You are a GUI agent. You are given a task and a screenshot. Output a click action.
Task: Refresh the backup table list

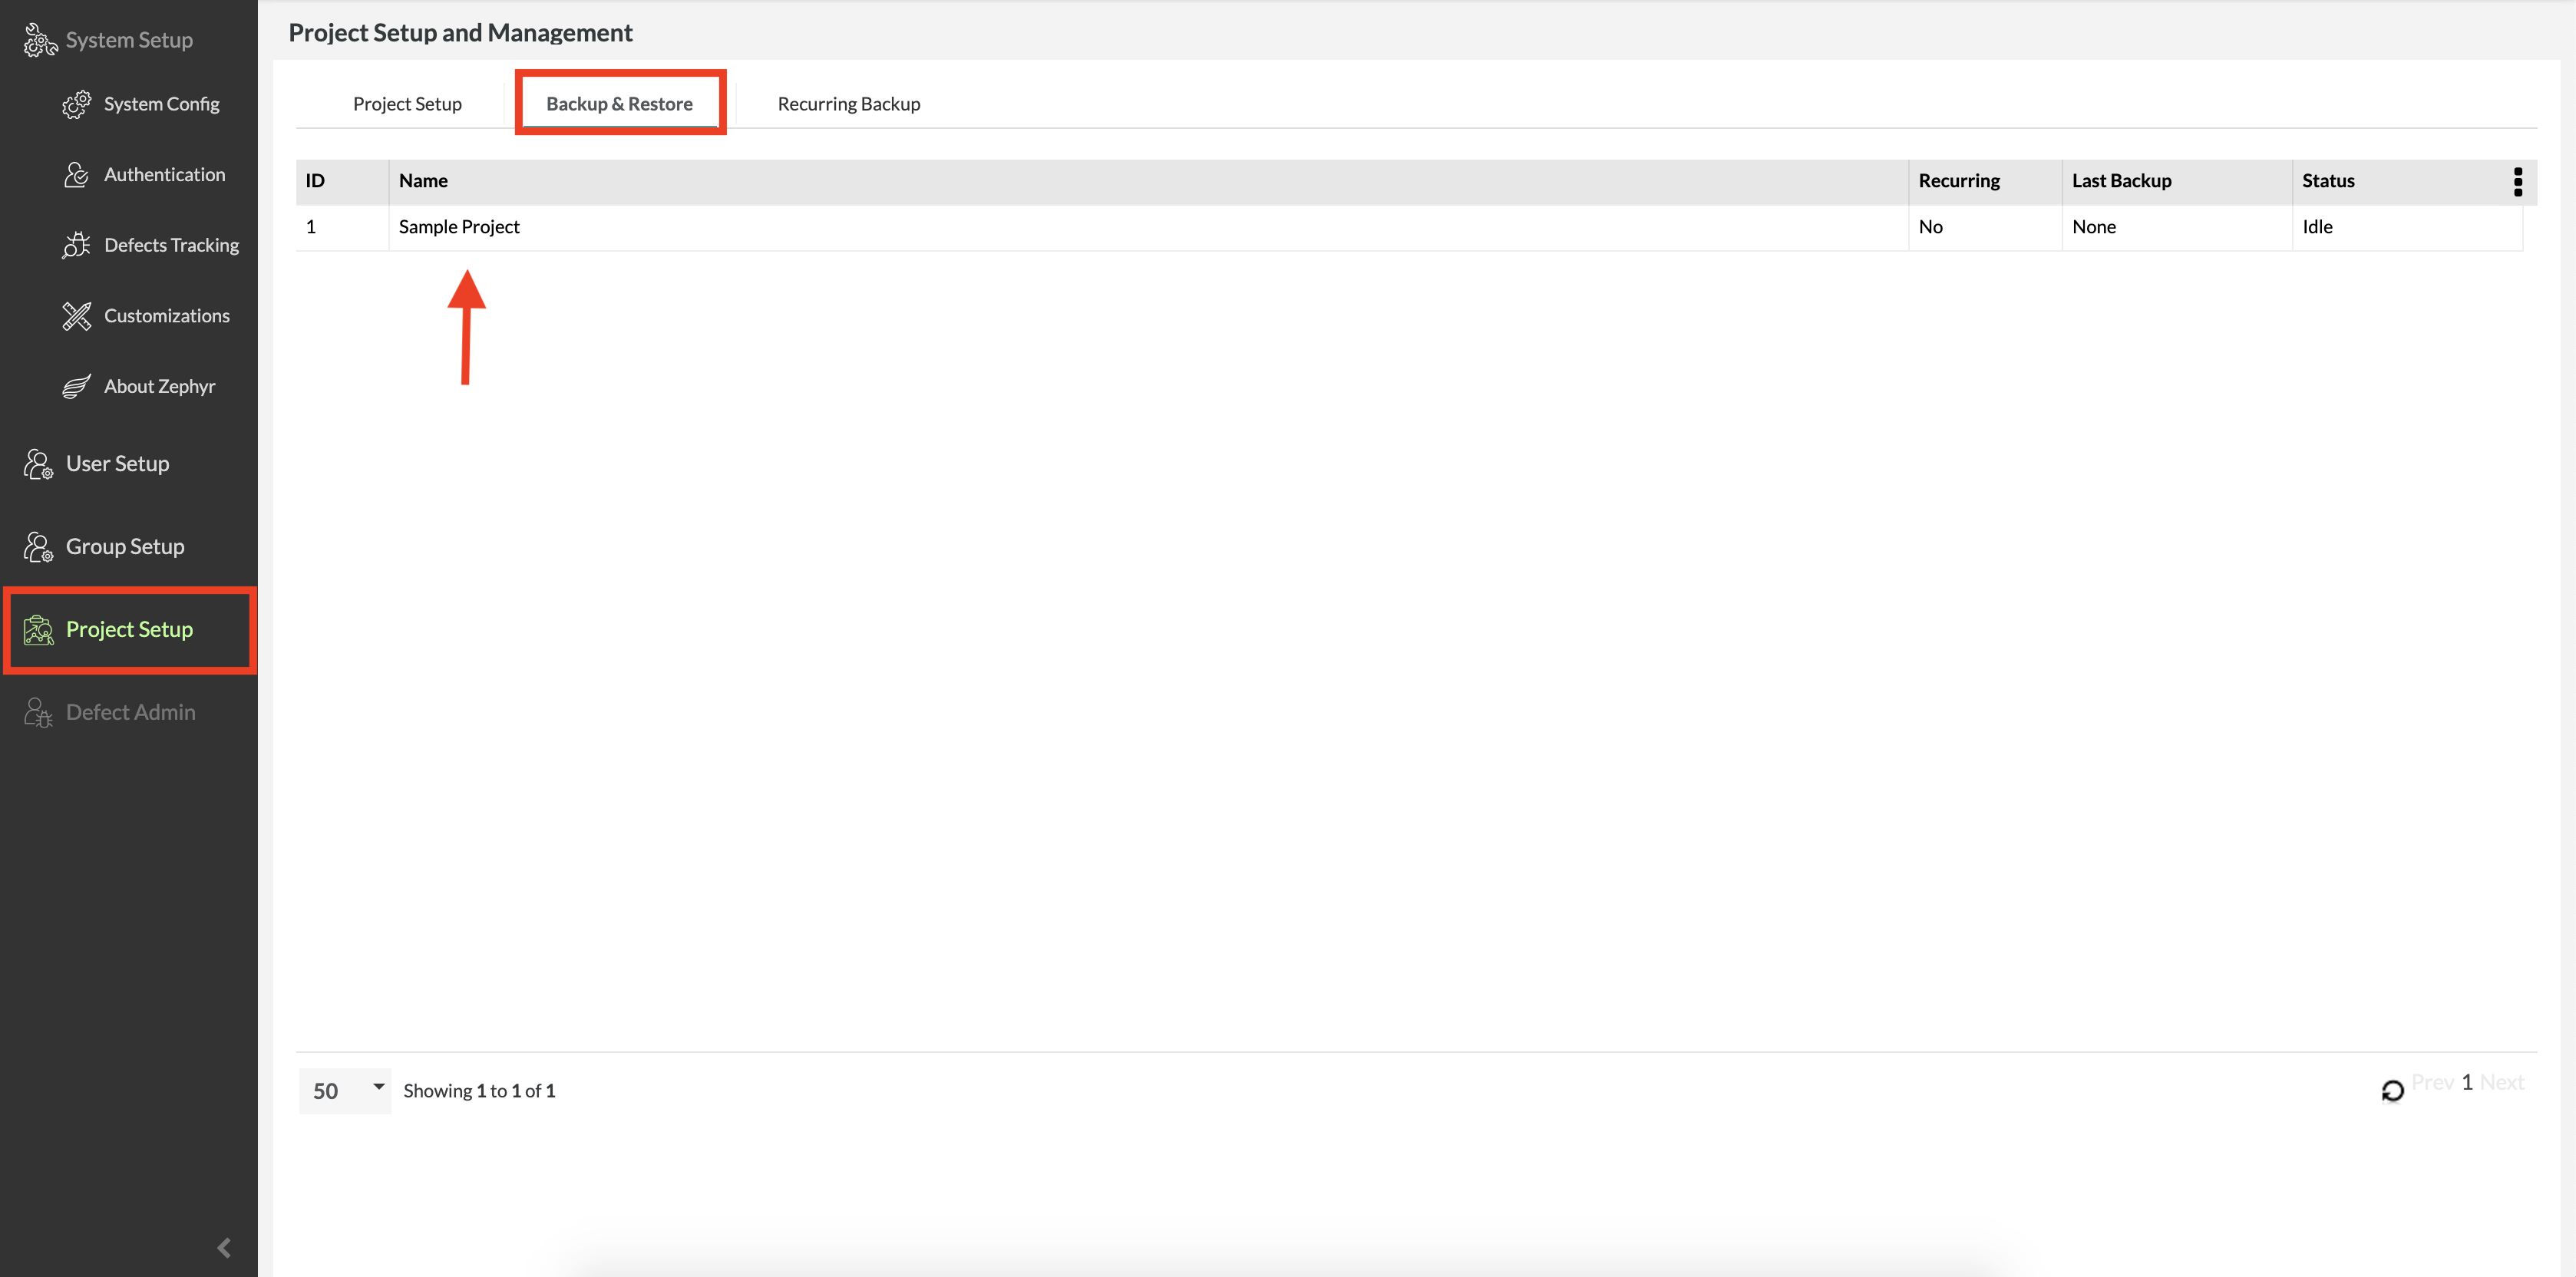[x=2392, y=1090]
